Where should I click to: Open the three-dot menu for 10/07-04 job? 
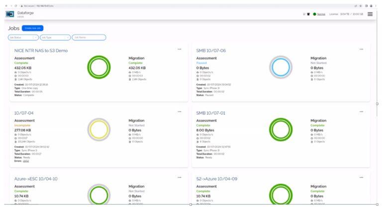[180, 112]
